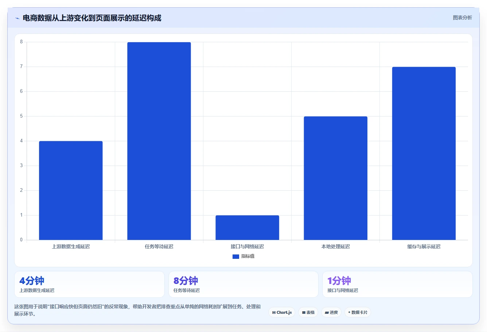Select the 上游数据生成延迟 bar
The width and height of the screenshot is (487, 332).
point(71,190)
